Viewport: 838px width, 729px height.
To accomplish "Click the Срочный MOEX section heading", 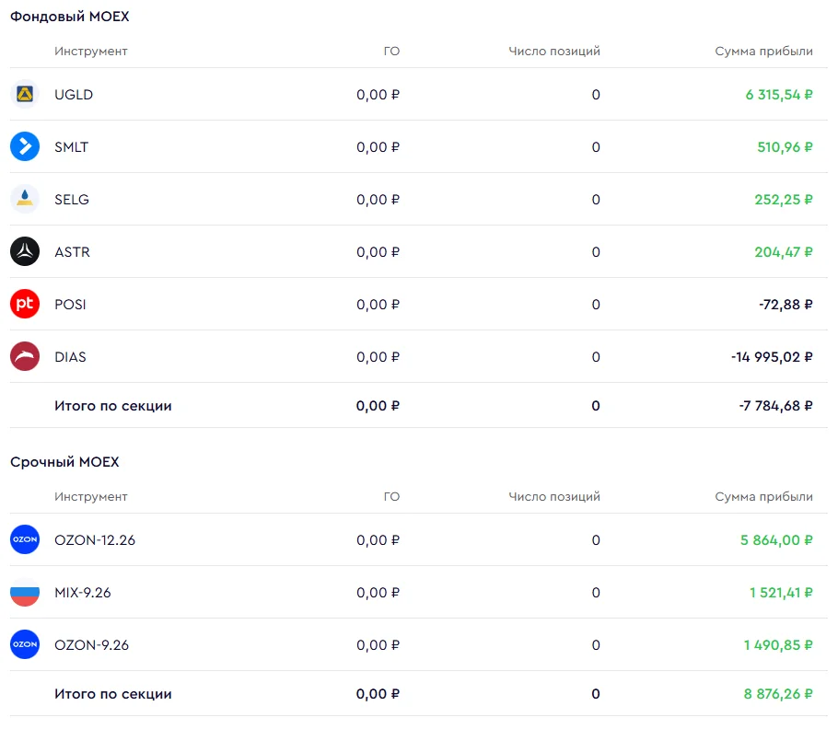I will point(64,462).
